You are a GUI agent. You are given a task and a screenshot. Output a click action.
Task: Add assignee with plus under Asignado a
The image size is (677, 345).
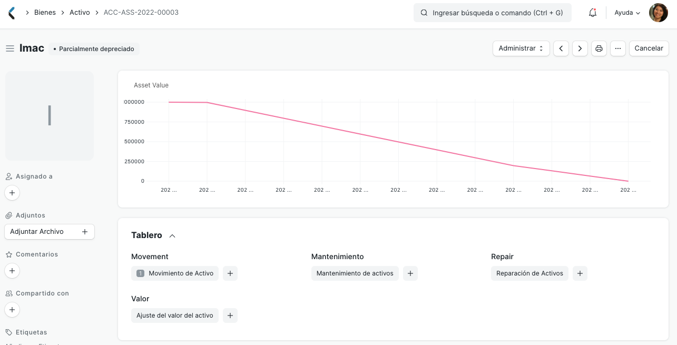tap(12, 193)
